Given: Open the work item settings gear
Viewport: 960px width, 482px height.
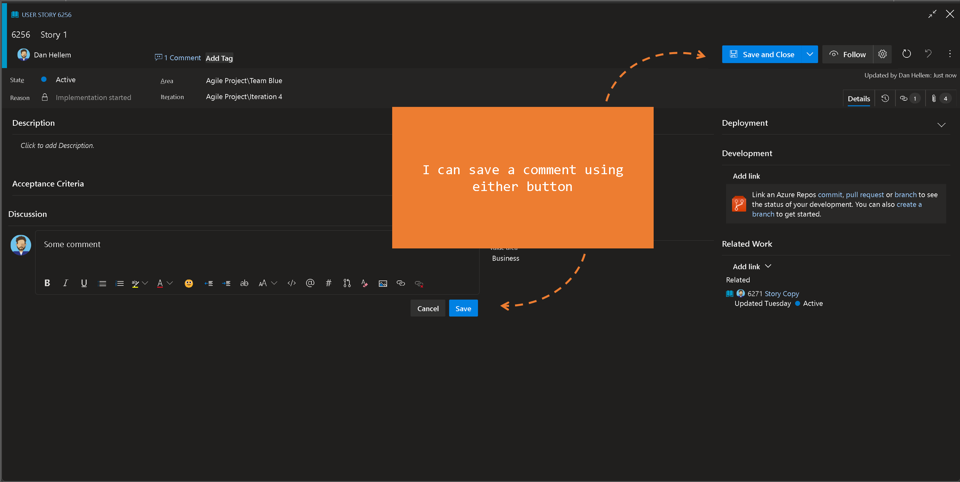Looking at the screenshot, I should pos(882,54).
